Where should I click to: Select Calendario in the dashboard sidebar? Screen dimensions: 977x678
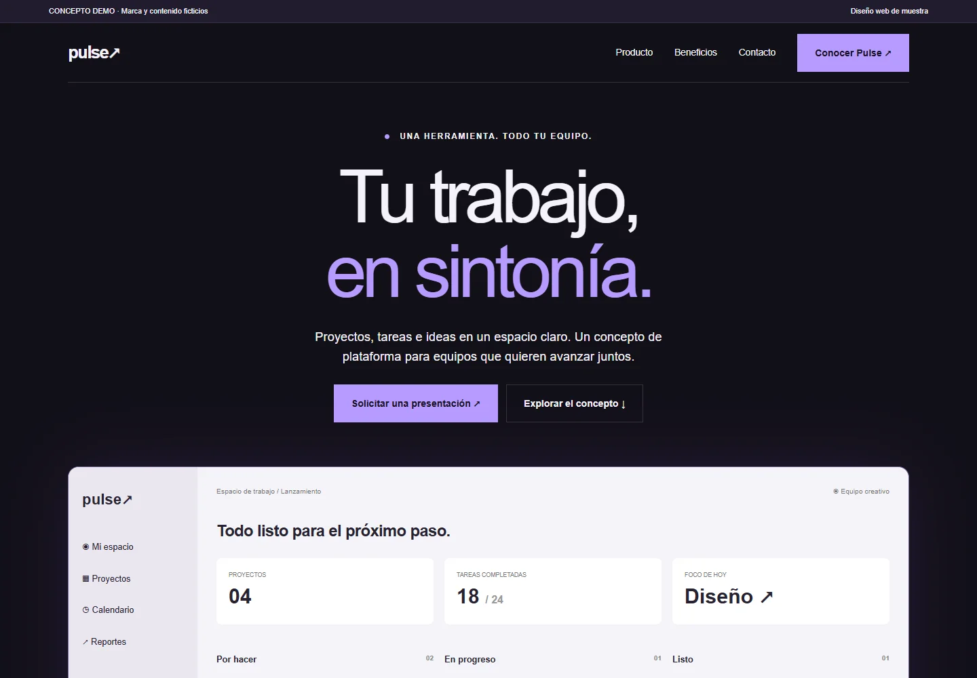click(x=109, y=610)
